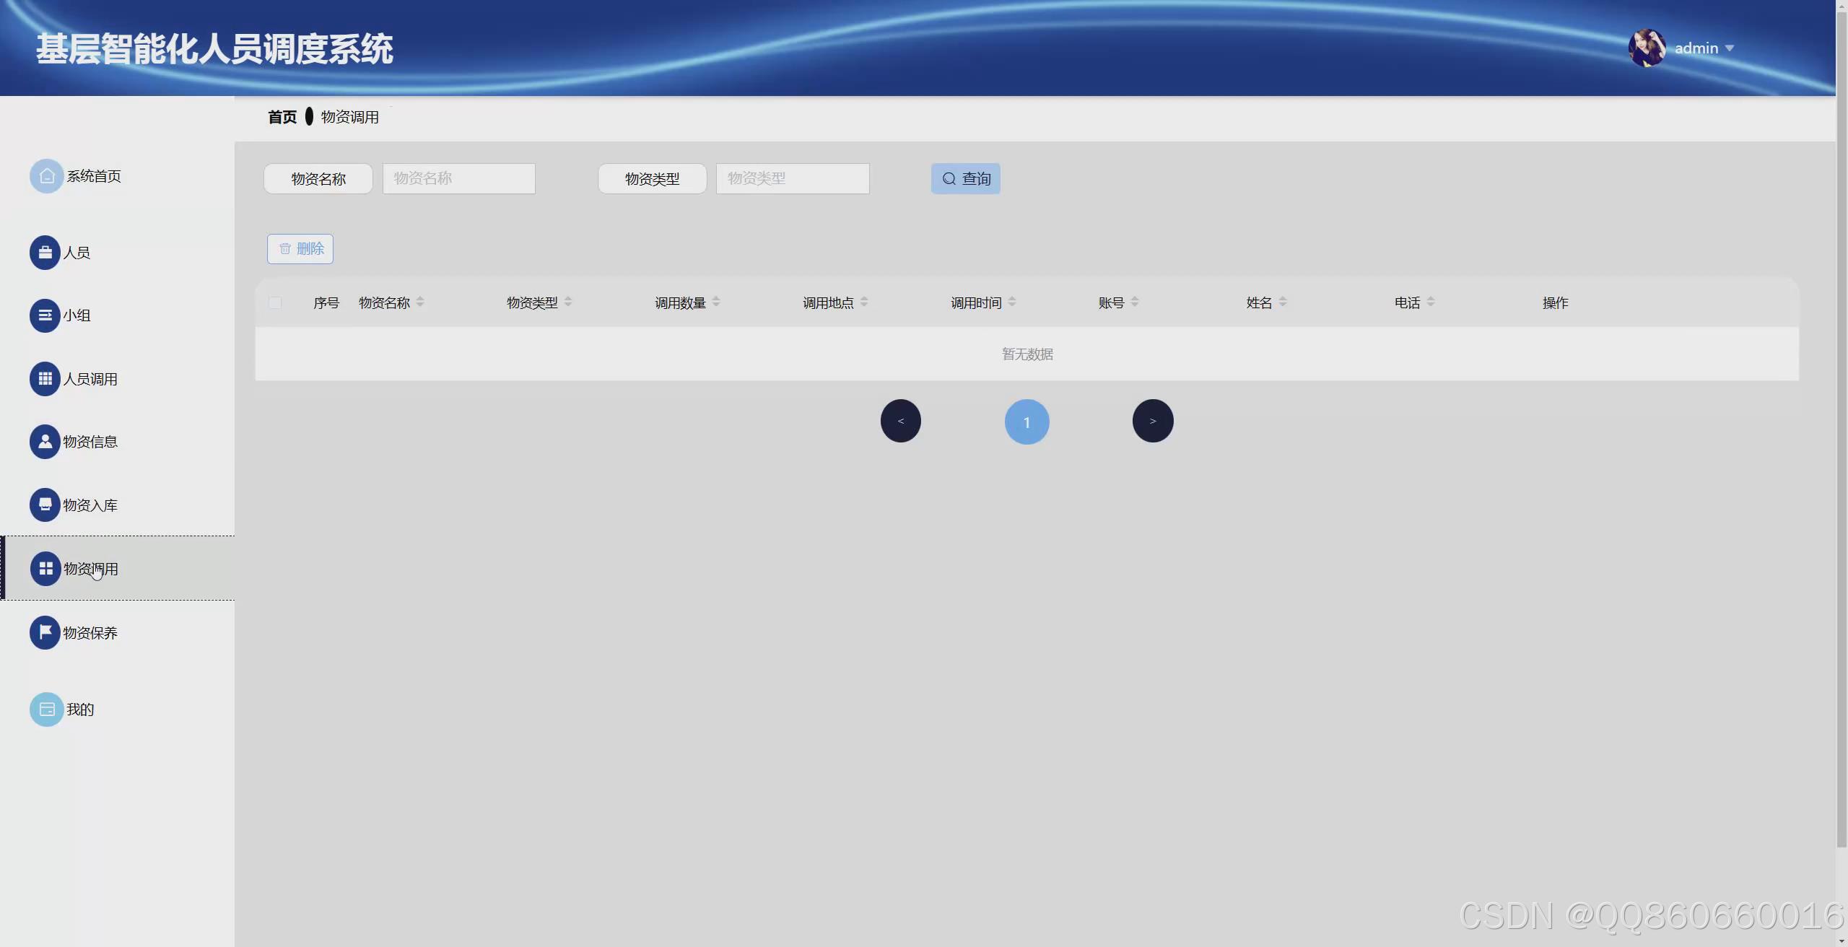Toggle the select-all checkbox in table header
This screenshot has width=1848, height=947.
[275, 302]
